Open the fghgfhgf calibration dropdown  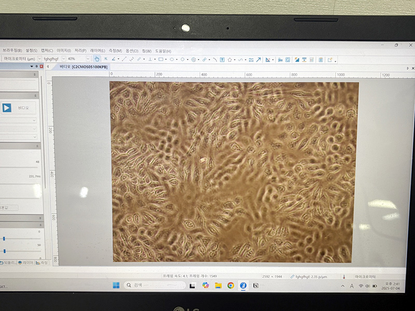pos(64,59)
